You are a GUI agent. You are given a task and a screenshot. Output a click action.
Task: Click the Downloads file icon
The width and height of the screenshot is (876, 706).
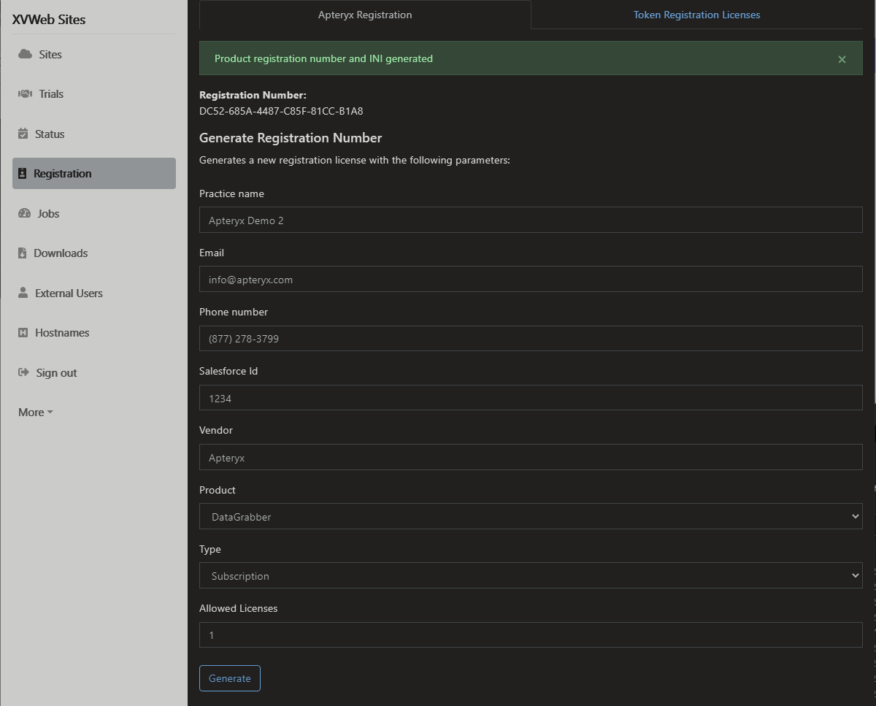coord(23,253)
